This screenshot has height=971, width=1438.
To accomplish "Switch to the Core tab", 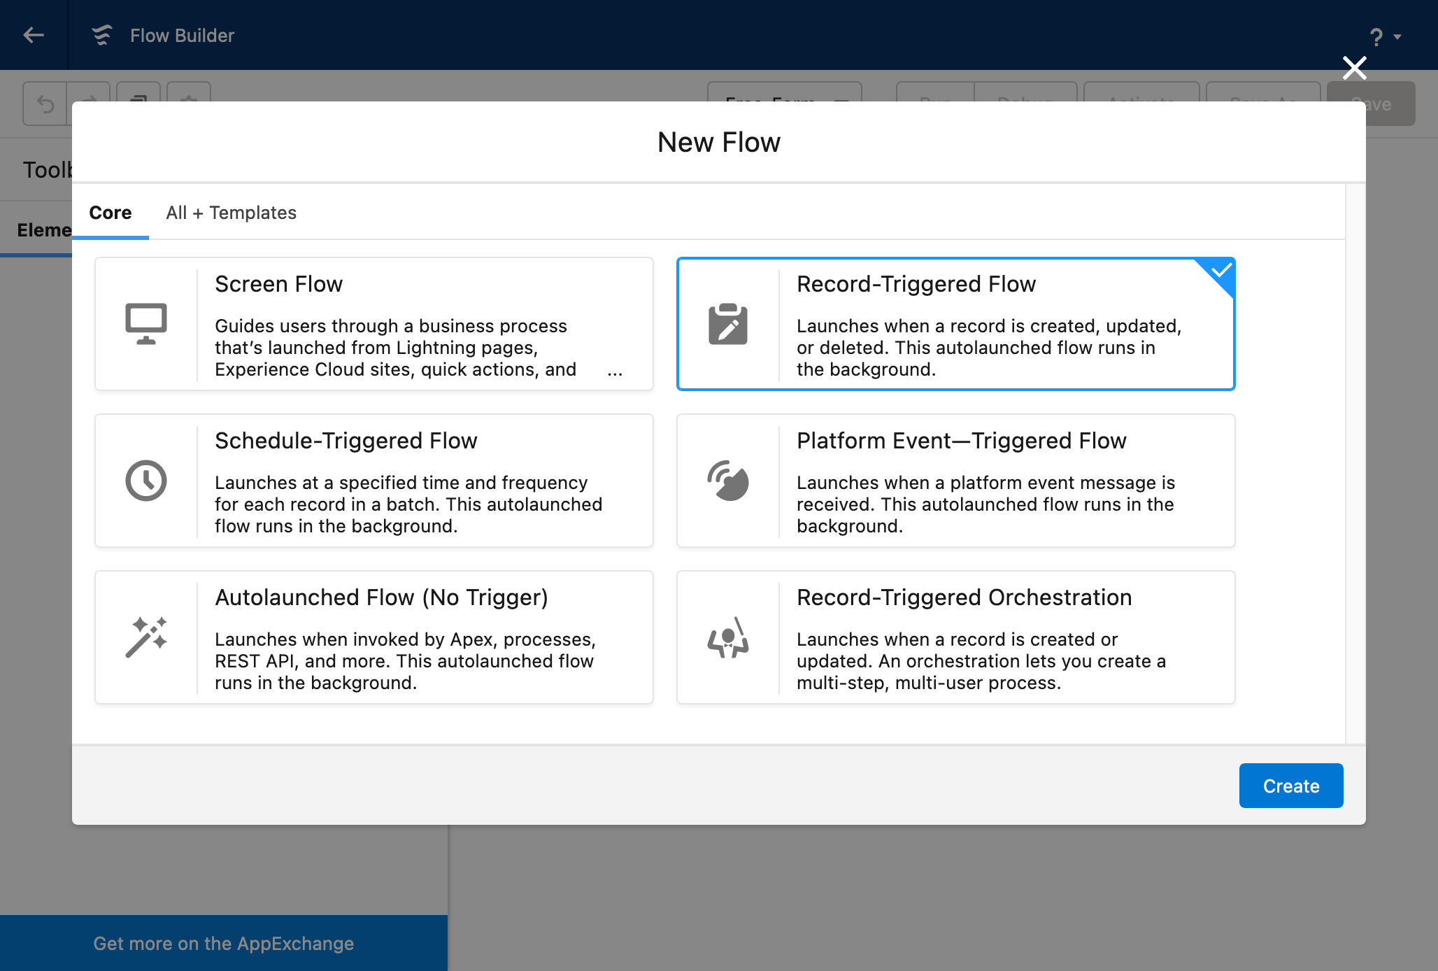I will click(111, 213).
